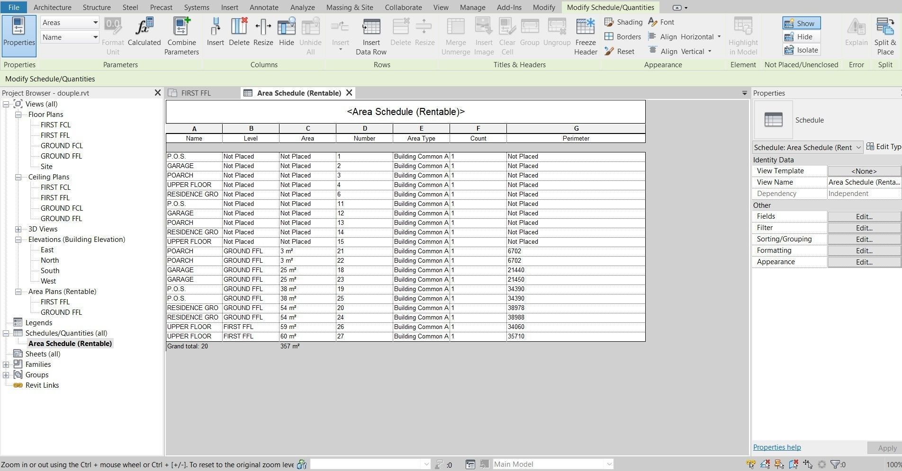The image size is (902, 471).
Task: Click the view tabs list dropdown arrow
Action: pyautogui.click(x=744, y=93)
